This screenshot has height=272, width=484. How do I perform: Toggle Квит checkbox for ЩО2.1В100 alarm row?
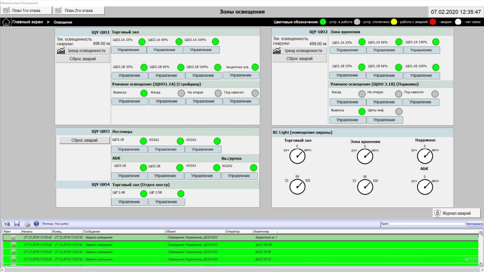click(13, 245)
